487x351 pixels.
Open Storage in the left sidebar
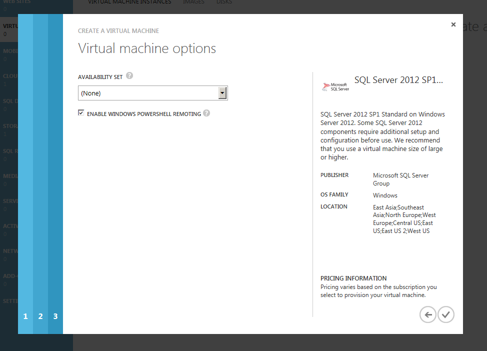coord(9,127)
